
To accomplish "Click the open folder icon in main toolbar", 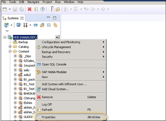I will pyautogui.click(x=58, y=9).
